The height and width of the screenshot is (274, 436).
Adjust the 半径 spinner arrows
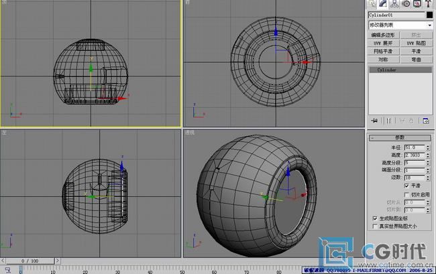pos(428,147)
